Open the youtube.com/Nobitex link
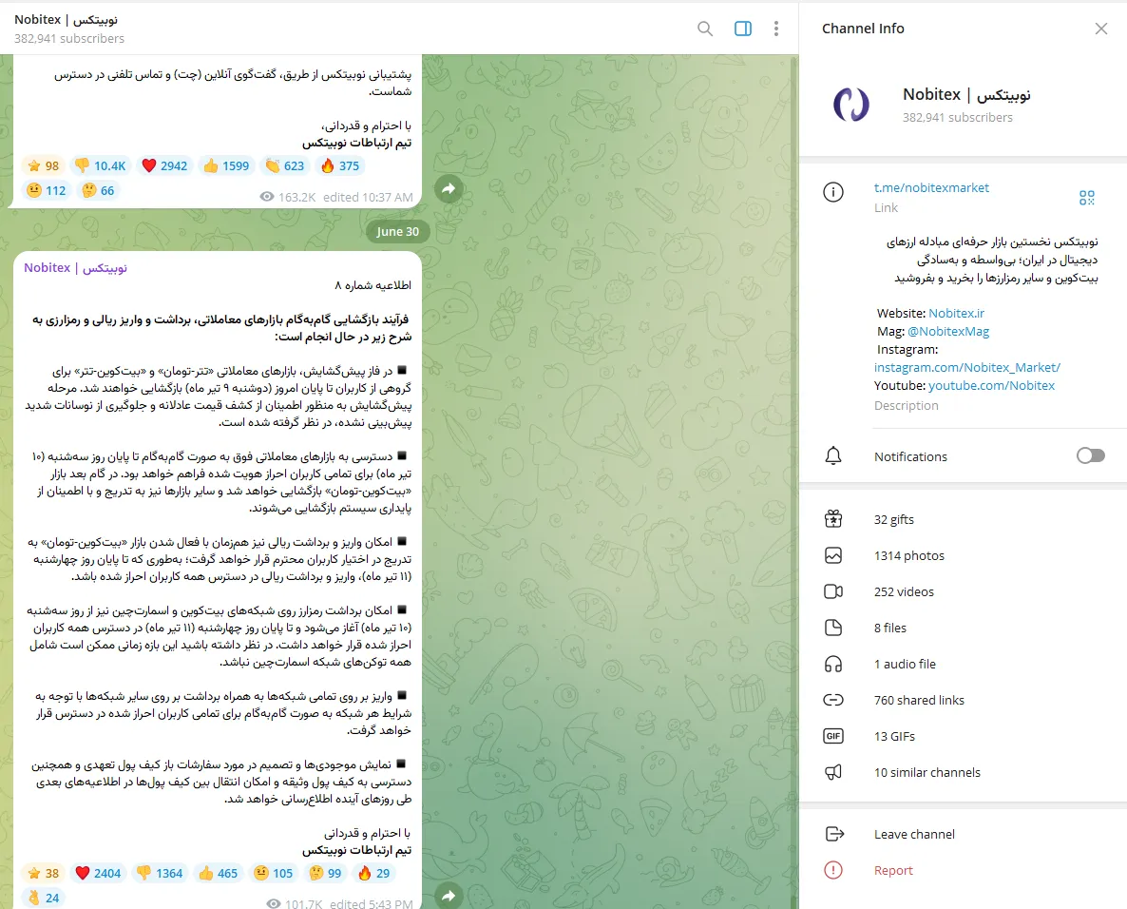Image resolution: width=1127 pixels, height=909 pixels. [991, 385]
